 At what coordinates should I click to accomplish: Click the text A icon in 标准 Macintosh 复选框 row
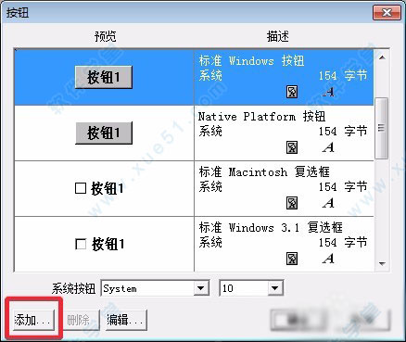pyautogui.click(x=328, y=203)
